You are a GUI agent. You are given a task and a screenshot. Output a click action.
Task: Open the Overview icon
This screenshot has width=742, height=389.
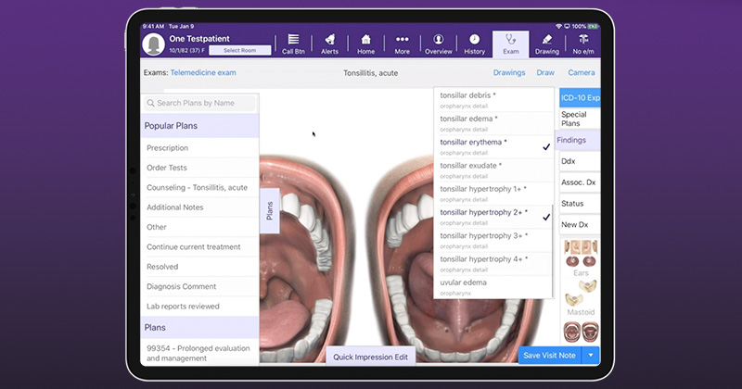tap(439, 44)
